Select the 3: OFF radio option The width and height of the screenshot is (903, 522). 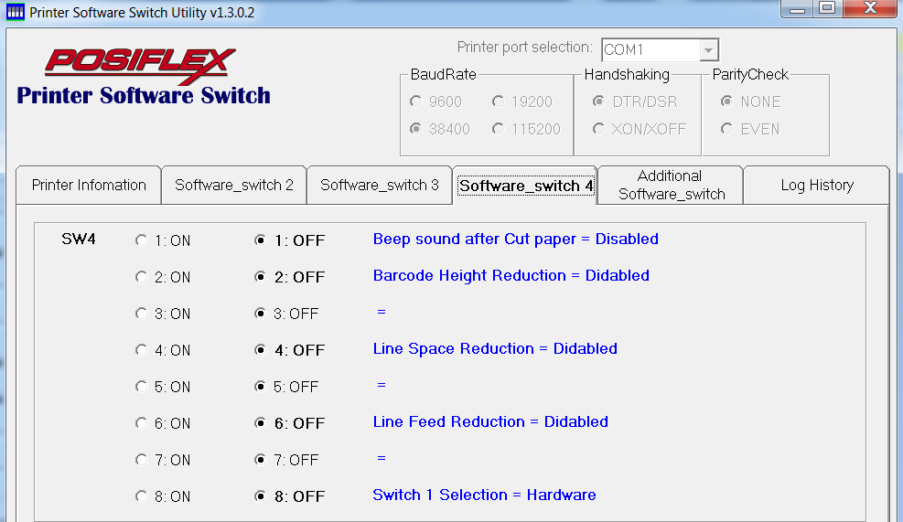[261, 314]
